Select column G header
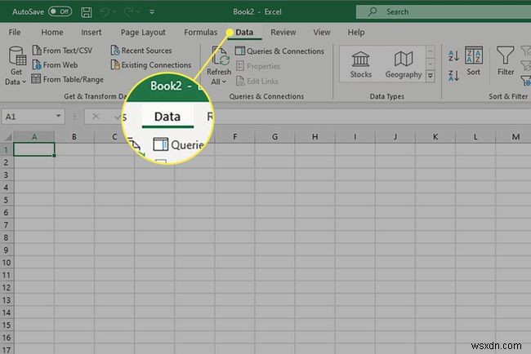The height and width of the screenshot is (354, 531). tap(274, 137)
